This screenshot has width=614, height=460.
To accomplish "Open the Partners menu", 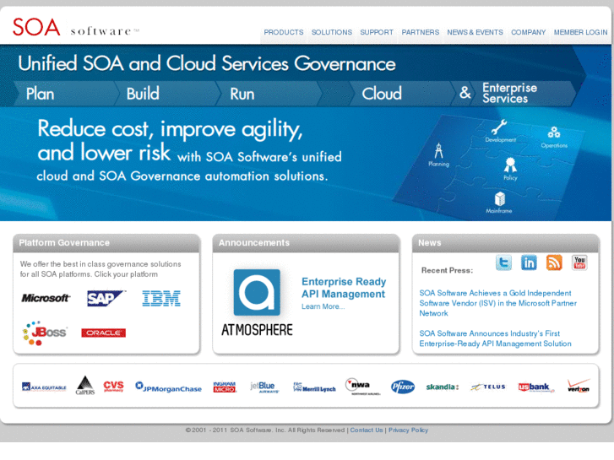I will [420, 32].
